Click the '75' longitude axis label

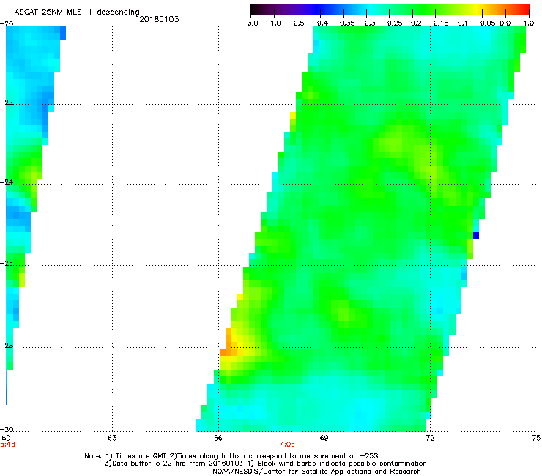pyautogui.click(x=536, y=438)
